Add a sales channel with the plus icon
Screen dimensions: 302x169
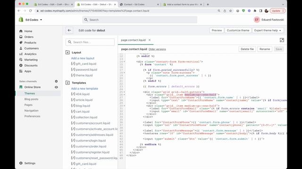pyautogui.click(x=56, y=81)
